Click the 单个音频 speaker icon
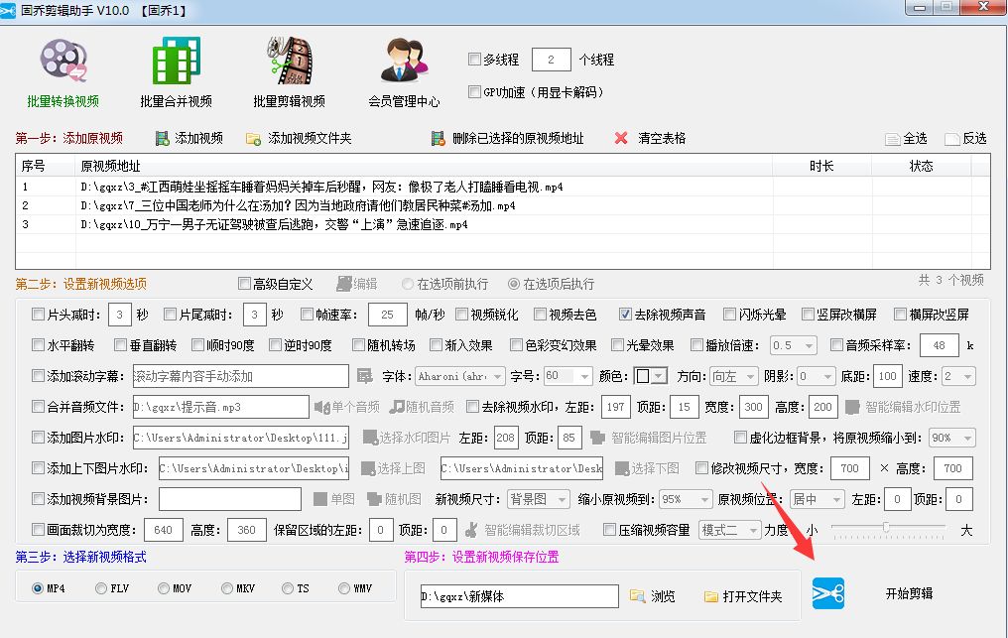The height and width of the screenshot is (638, 1008). [x=321, y=407]
